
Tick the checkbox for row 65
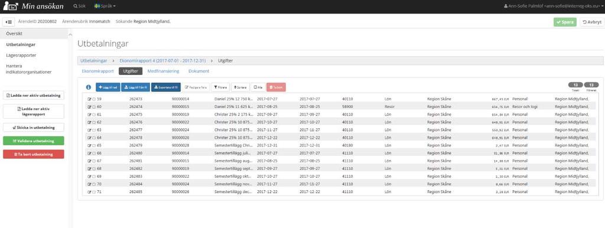[94, 145]
